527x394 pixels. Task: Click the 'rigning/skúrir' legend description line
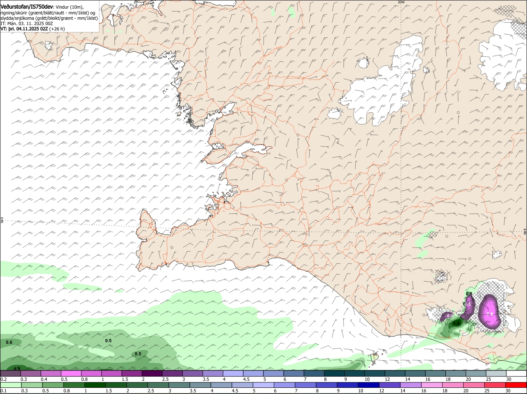point(49,12)
